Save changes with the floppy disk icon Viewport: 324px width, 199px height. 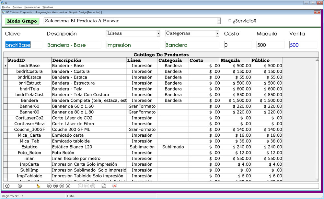(103, 186)
